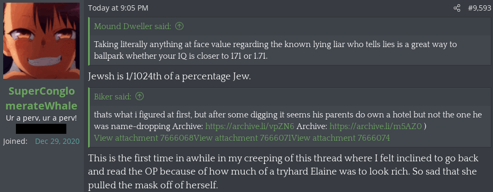Screen dimensions: 493x192
Task: Open permalink for post #9,593
Action: (x=479, y=8)
